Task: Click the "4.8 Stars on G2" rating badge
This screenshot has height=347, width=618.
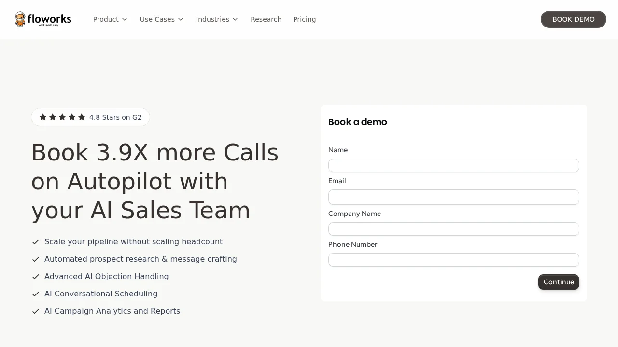Action: [90, 117]
